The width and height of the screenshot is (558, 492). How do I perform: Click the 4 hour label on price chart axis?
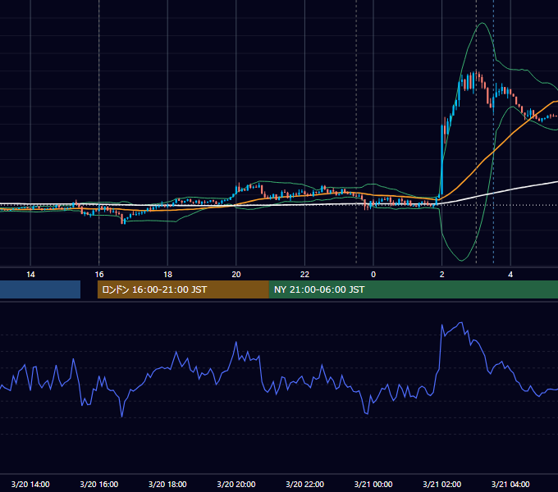[x=510, y=275]
